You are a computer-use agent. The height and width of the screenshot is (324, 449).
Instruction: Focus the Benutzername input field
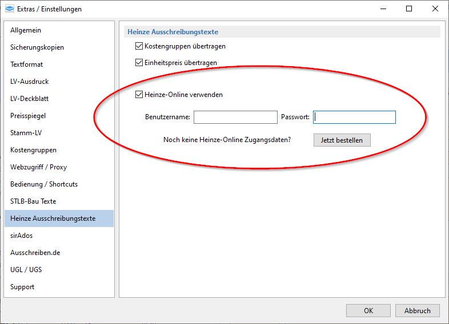click(235, 118)
